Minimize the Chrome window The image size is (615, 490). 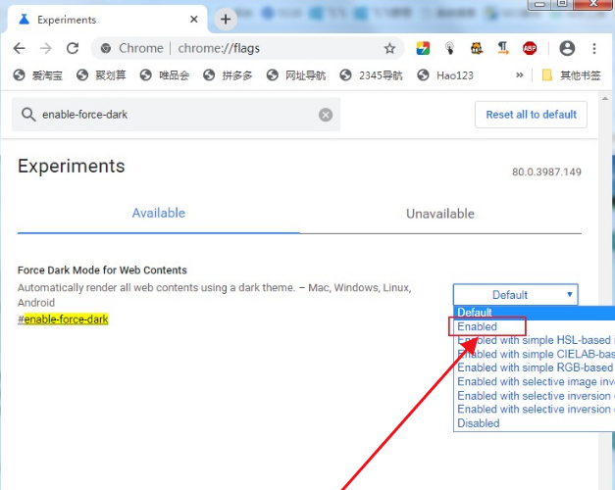point(539,4)
